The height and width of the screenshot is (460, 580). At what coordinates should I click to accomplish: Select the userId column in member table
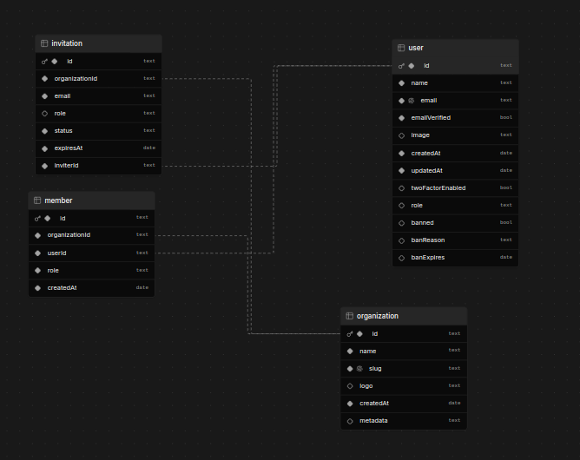[57, 253]
